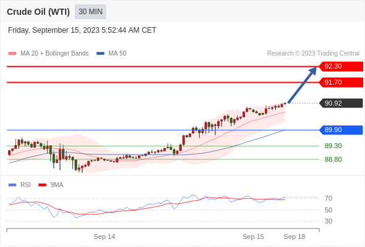Click the MA 50 legend label
This screenshot has height=247, width=365.
(118, 54)
